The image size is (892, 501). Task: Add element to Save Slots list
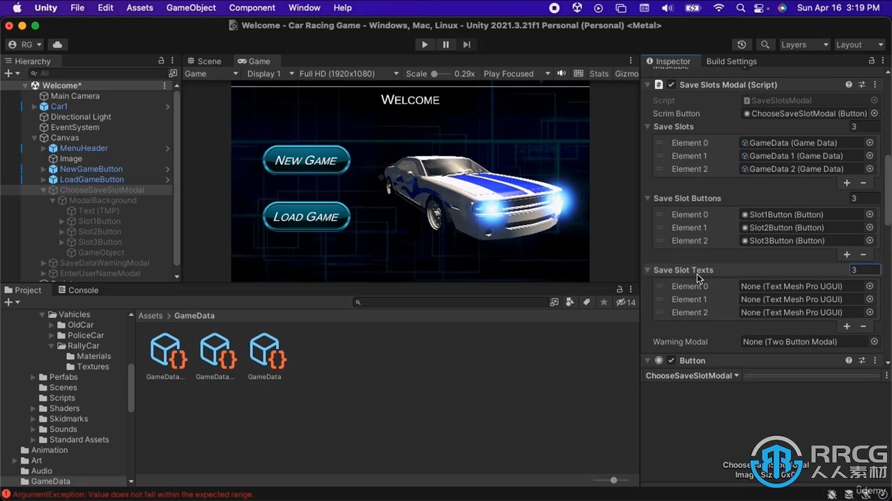[847, 183]
